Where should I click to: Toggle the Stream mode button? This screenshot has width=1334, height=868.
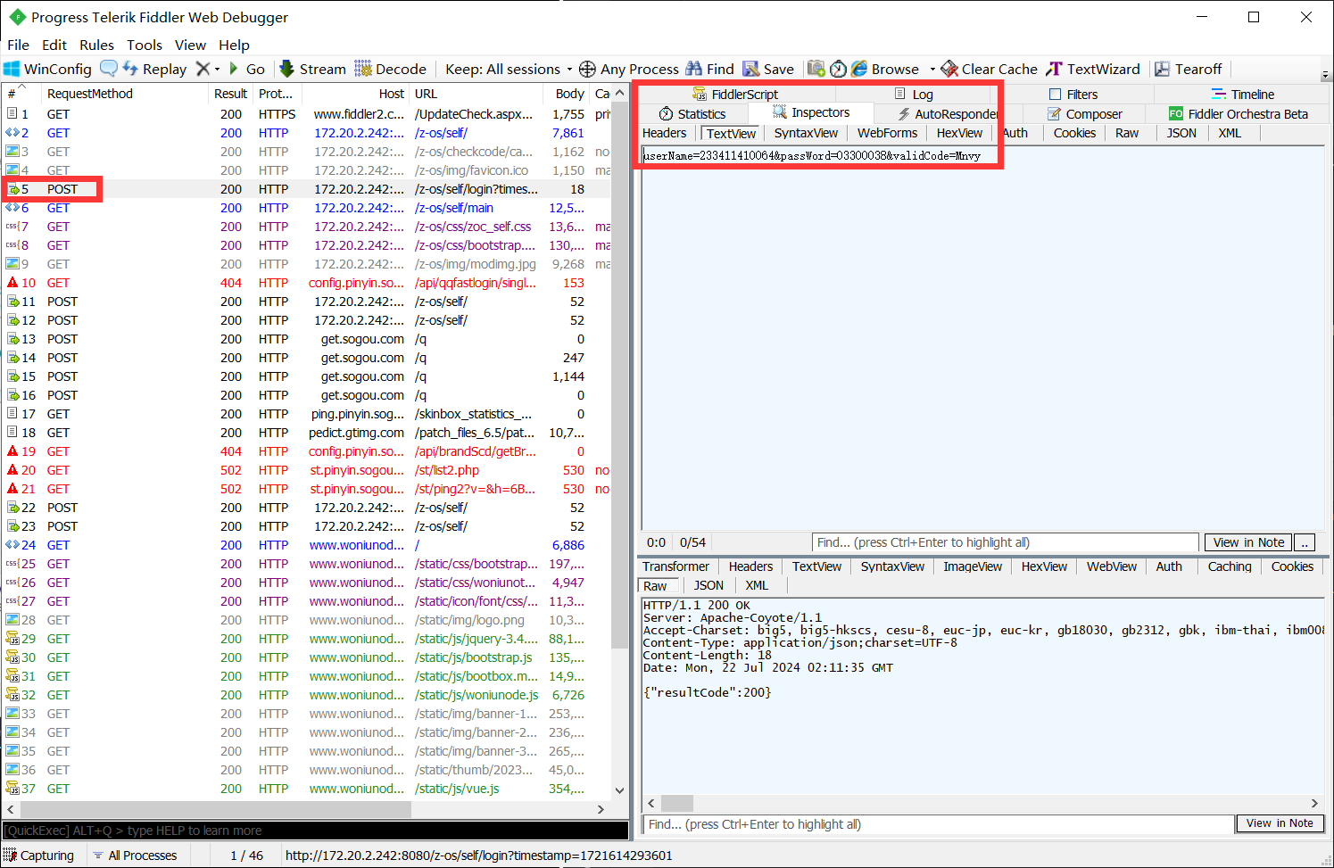[312, 69]
